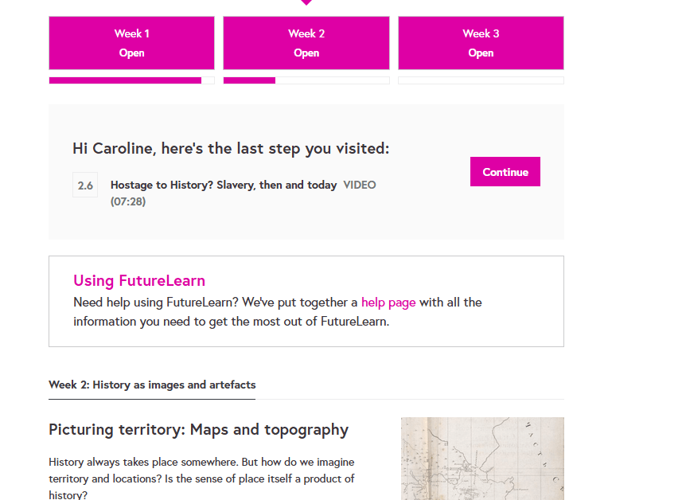Switch to the Week 3 tab
Viewport: 686px width, 500px height.
click(481, 43)
